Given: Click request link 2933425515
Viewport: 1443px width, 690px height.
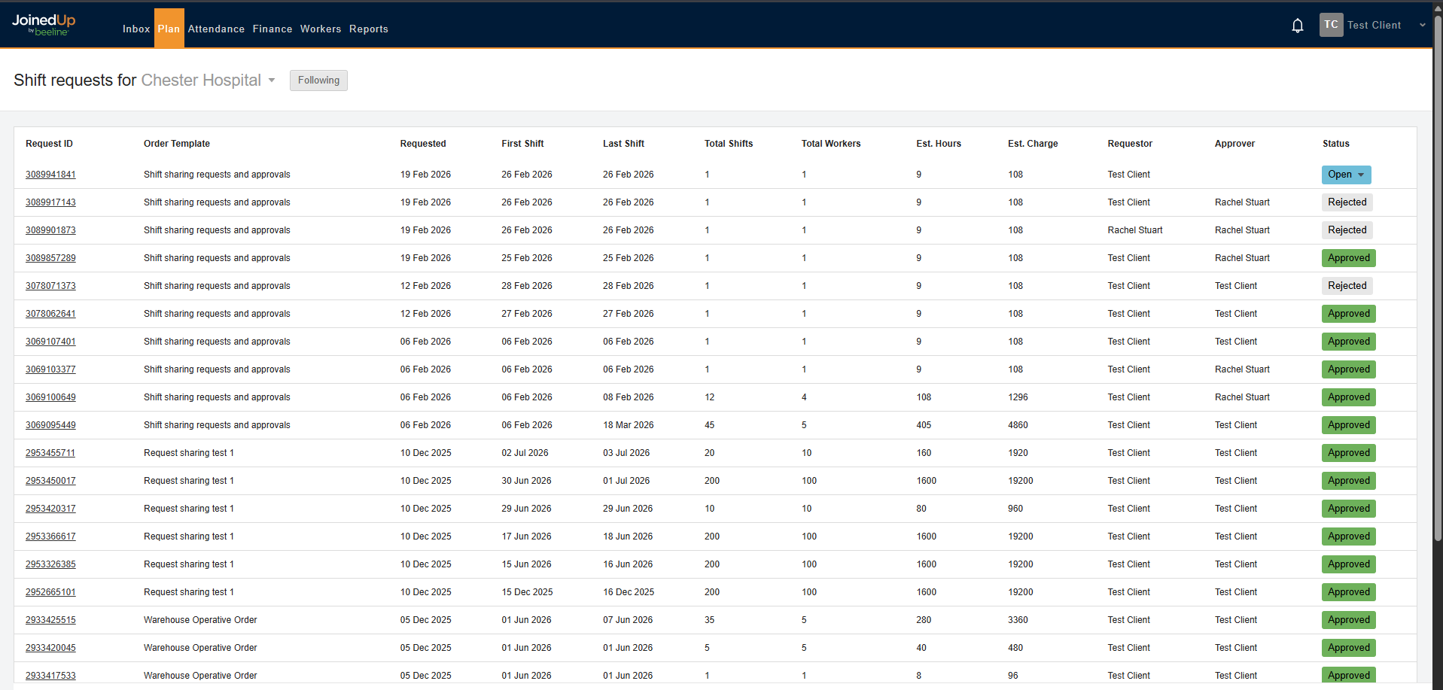Looking at the screenshot, I should (x=50, y=619).
